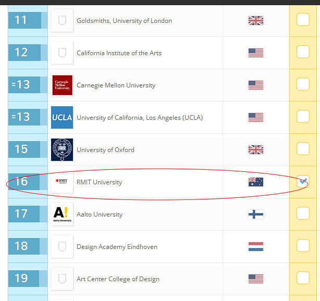Open Carnegie Mellon University link
320x301 pixels.
click(x=116, y=85)
